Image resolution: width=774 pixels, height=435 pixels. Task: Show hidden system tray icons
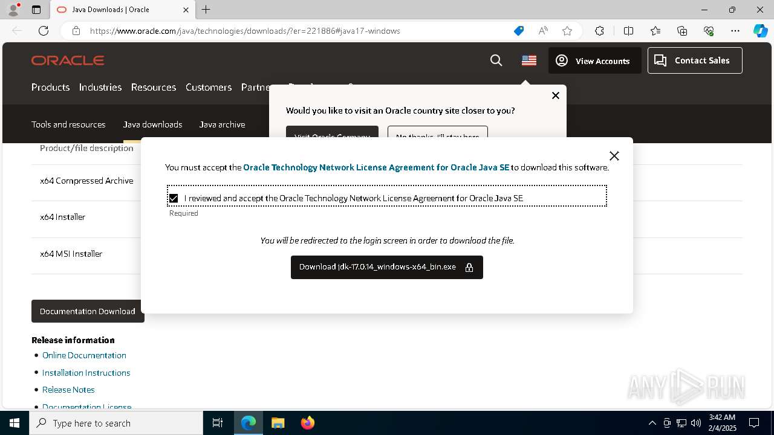[652, 423]
